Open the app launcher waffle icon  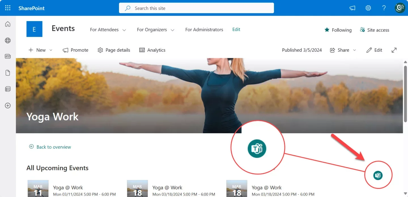click(8, 8)
